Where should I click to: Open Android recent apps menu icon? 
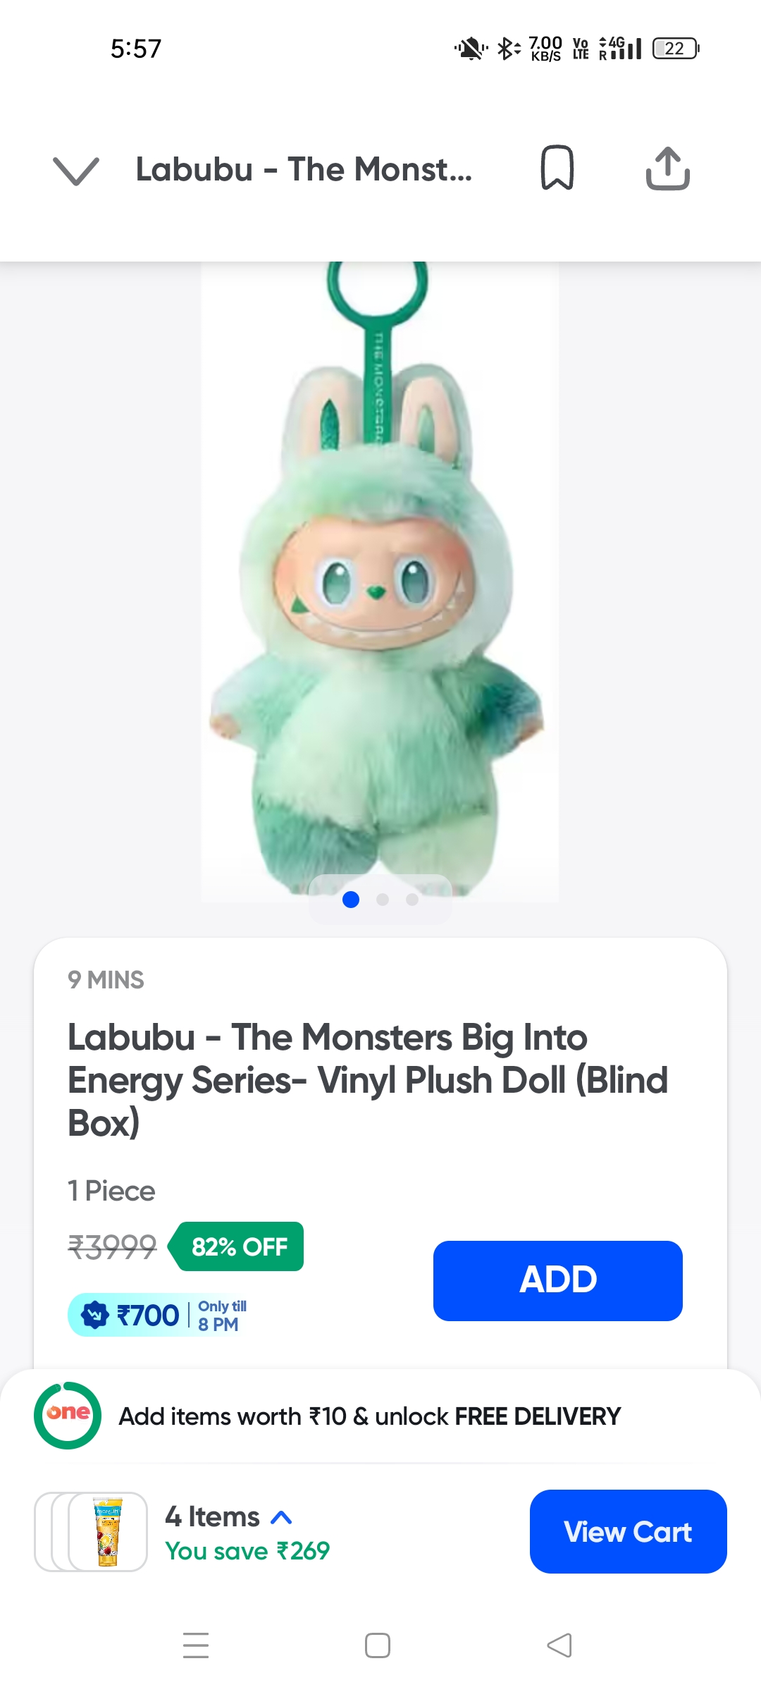(196, 1645)
